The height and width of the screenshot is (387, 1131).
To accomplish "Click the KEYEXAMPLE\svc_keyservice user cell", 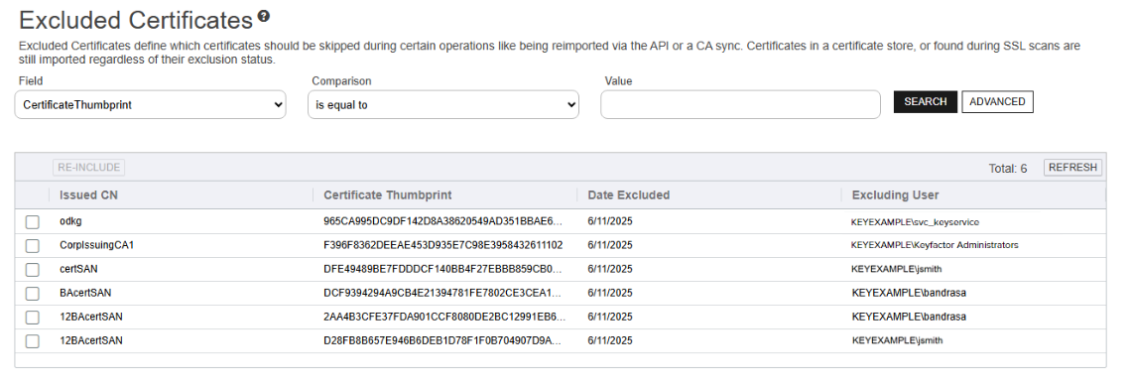I will (x=915, y=222).
